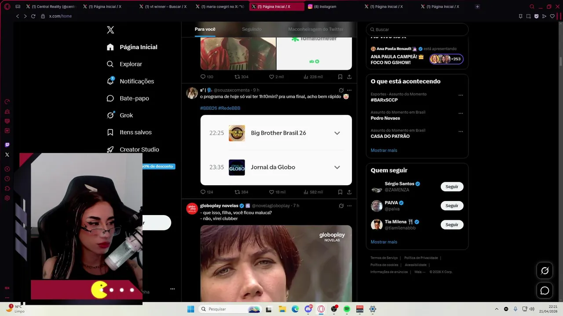Open more options for #BARxSCCP trend
Image resolution: width=563 pixels, height=316 pixels.
(461, 95)
